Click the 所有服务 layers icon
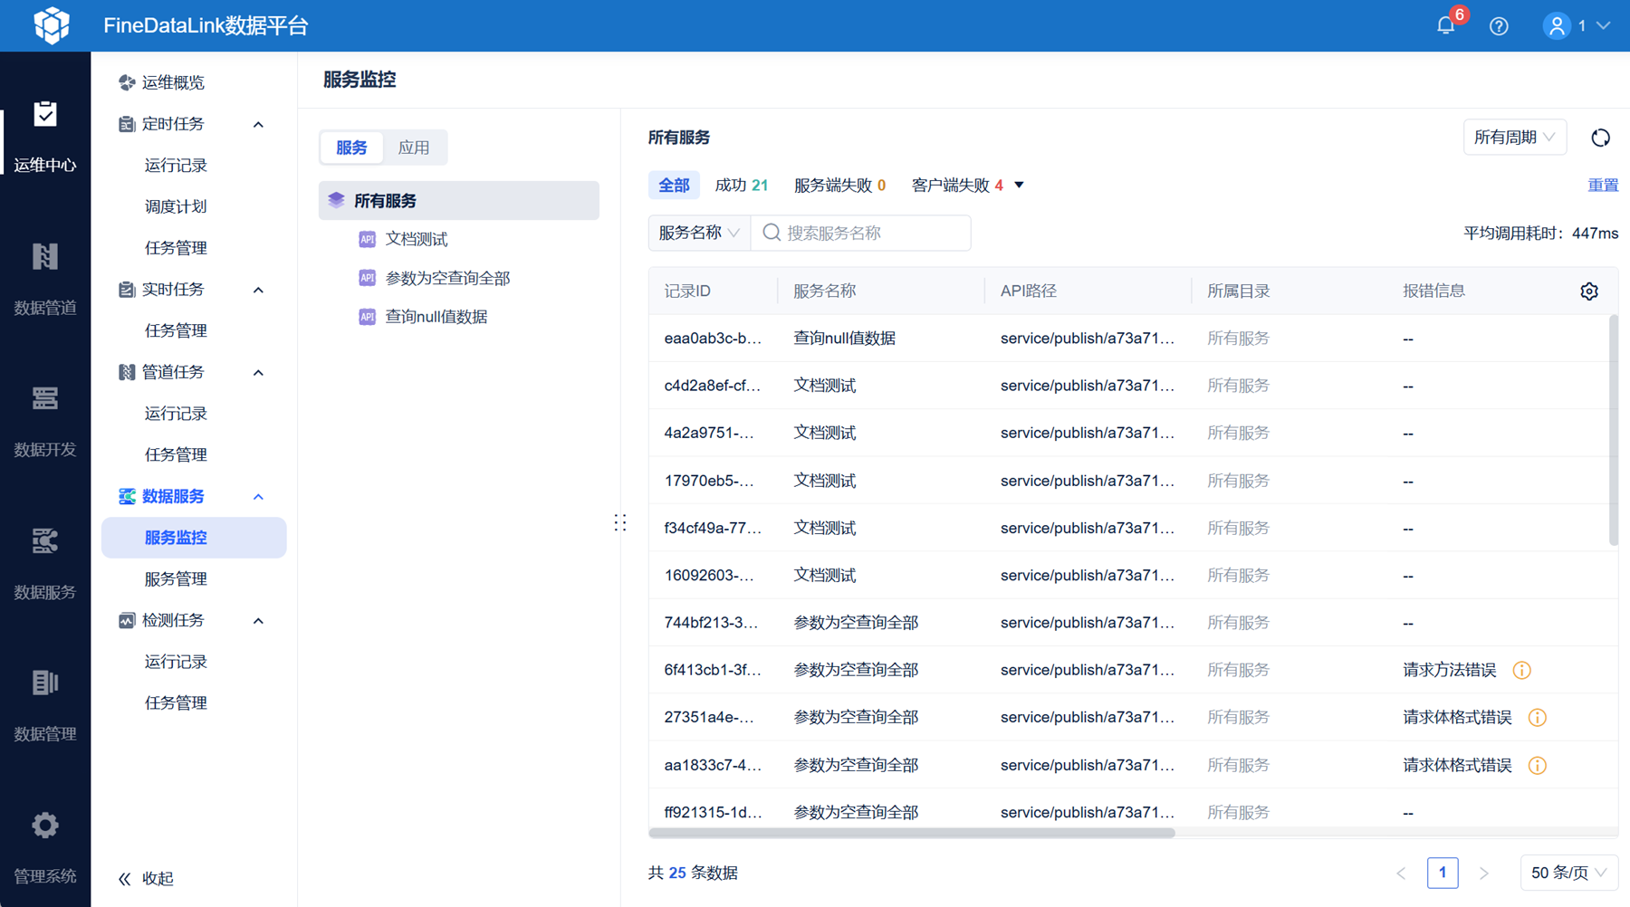The width and height of the screenshot is (1630, 907). 336,200
